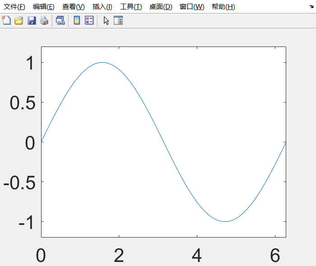This screenshot has height=266, width=316.
Task: Click x-axis tick label 4
Action: tap(197, 255)
